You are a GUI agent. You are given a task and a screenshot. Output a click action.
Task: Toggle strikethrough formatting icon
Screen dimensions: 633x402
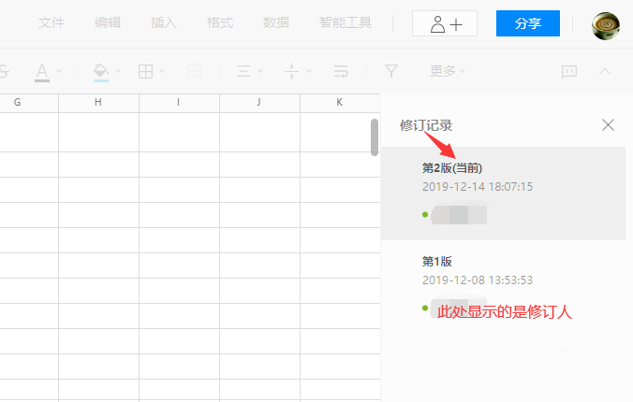point(4,72)
